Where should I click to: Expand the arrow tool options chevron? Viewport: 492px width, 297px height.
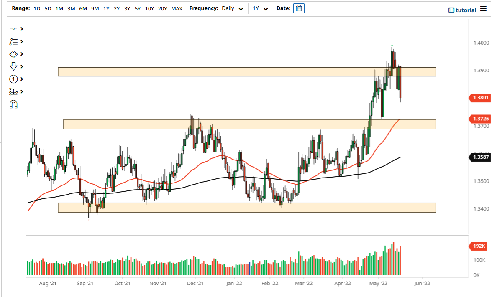pos(21,67)
